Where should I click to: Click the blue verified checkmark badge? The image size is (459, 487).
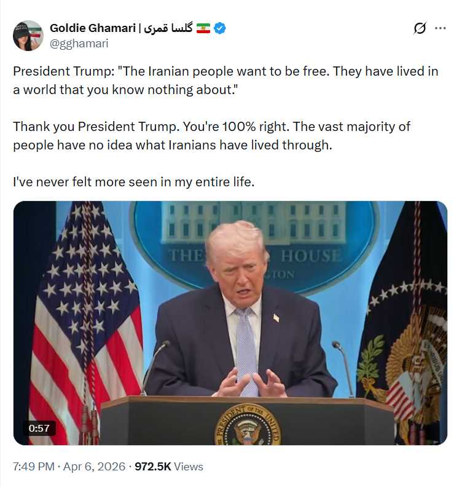click(x=219, y=28)
